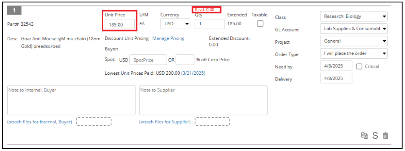Click the 3/21/2025 lowest price date link
405x151 pixels.
pos(193,73)
